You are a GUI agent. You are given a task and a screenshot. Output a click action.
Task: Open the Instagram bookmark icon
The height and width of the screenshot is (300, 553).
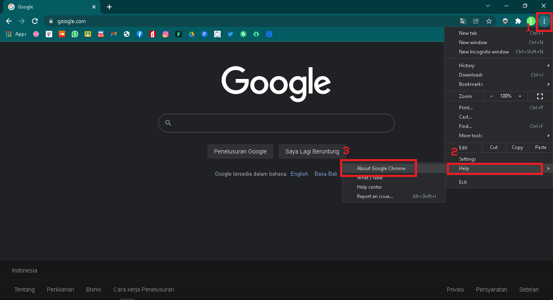[x=166, y=34]
